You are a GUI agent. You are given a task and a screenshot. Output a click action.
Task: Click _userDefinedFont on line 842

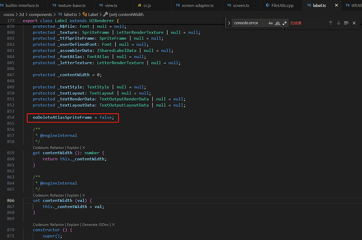(x=78, y=44)
